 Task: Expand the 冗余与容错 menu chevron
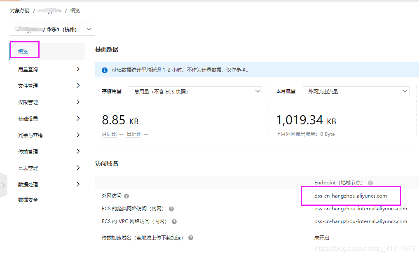click(x=78, y=135)
